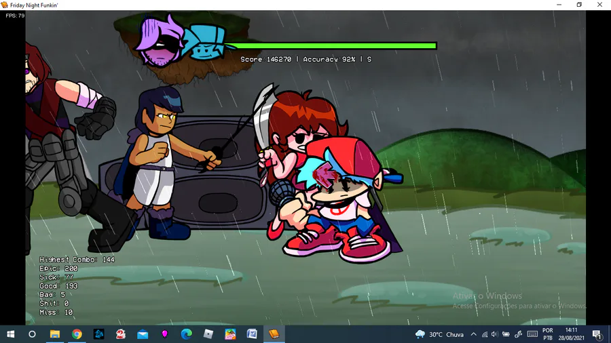Open the 14:11 clock and calendar
Screen dimensions: 611x343
[571, 334]
